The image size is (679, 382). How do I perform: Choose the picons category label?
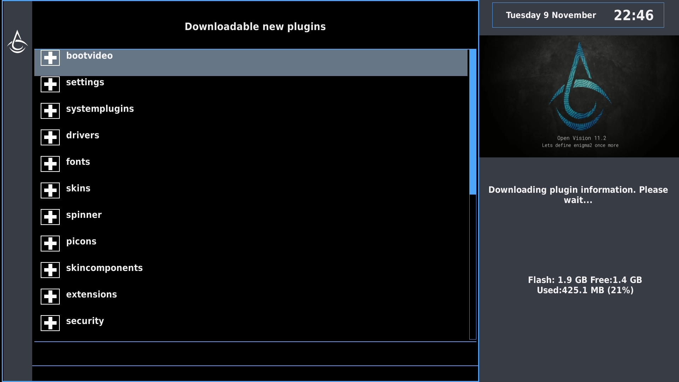pos(81,241)
